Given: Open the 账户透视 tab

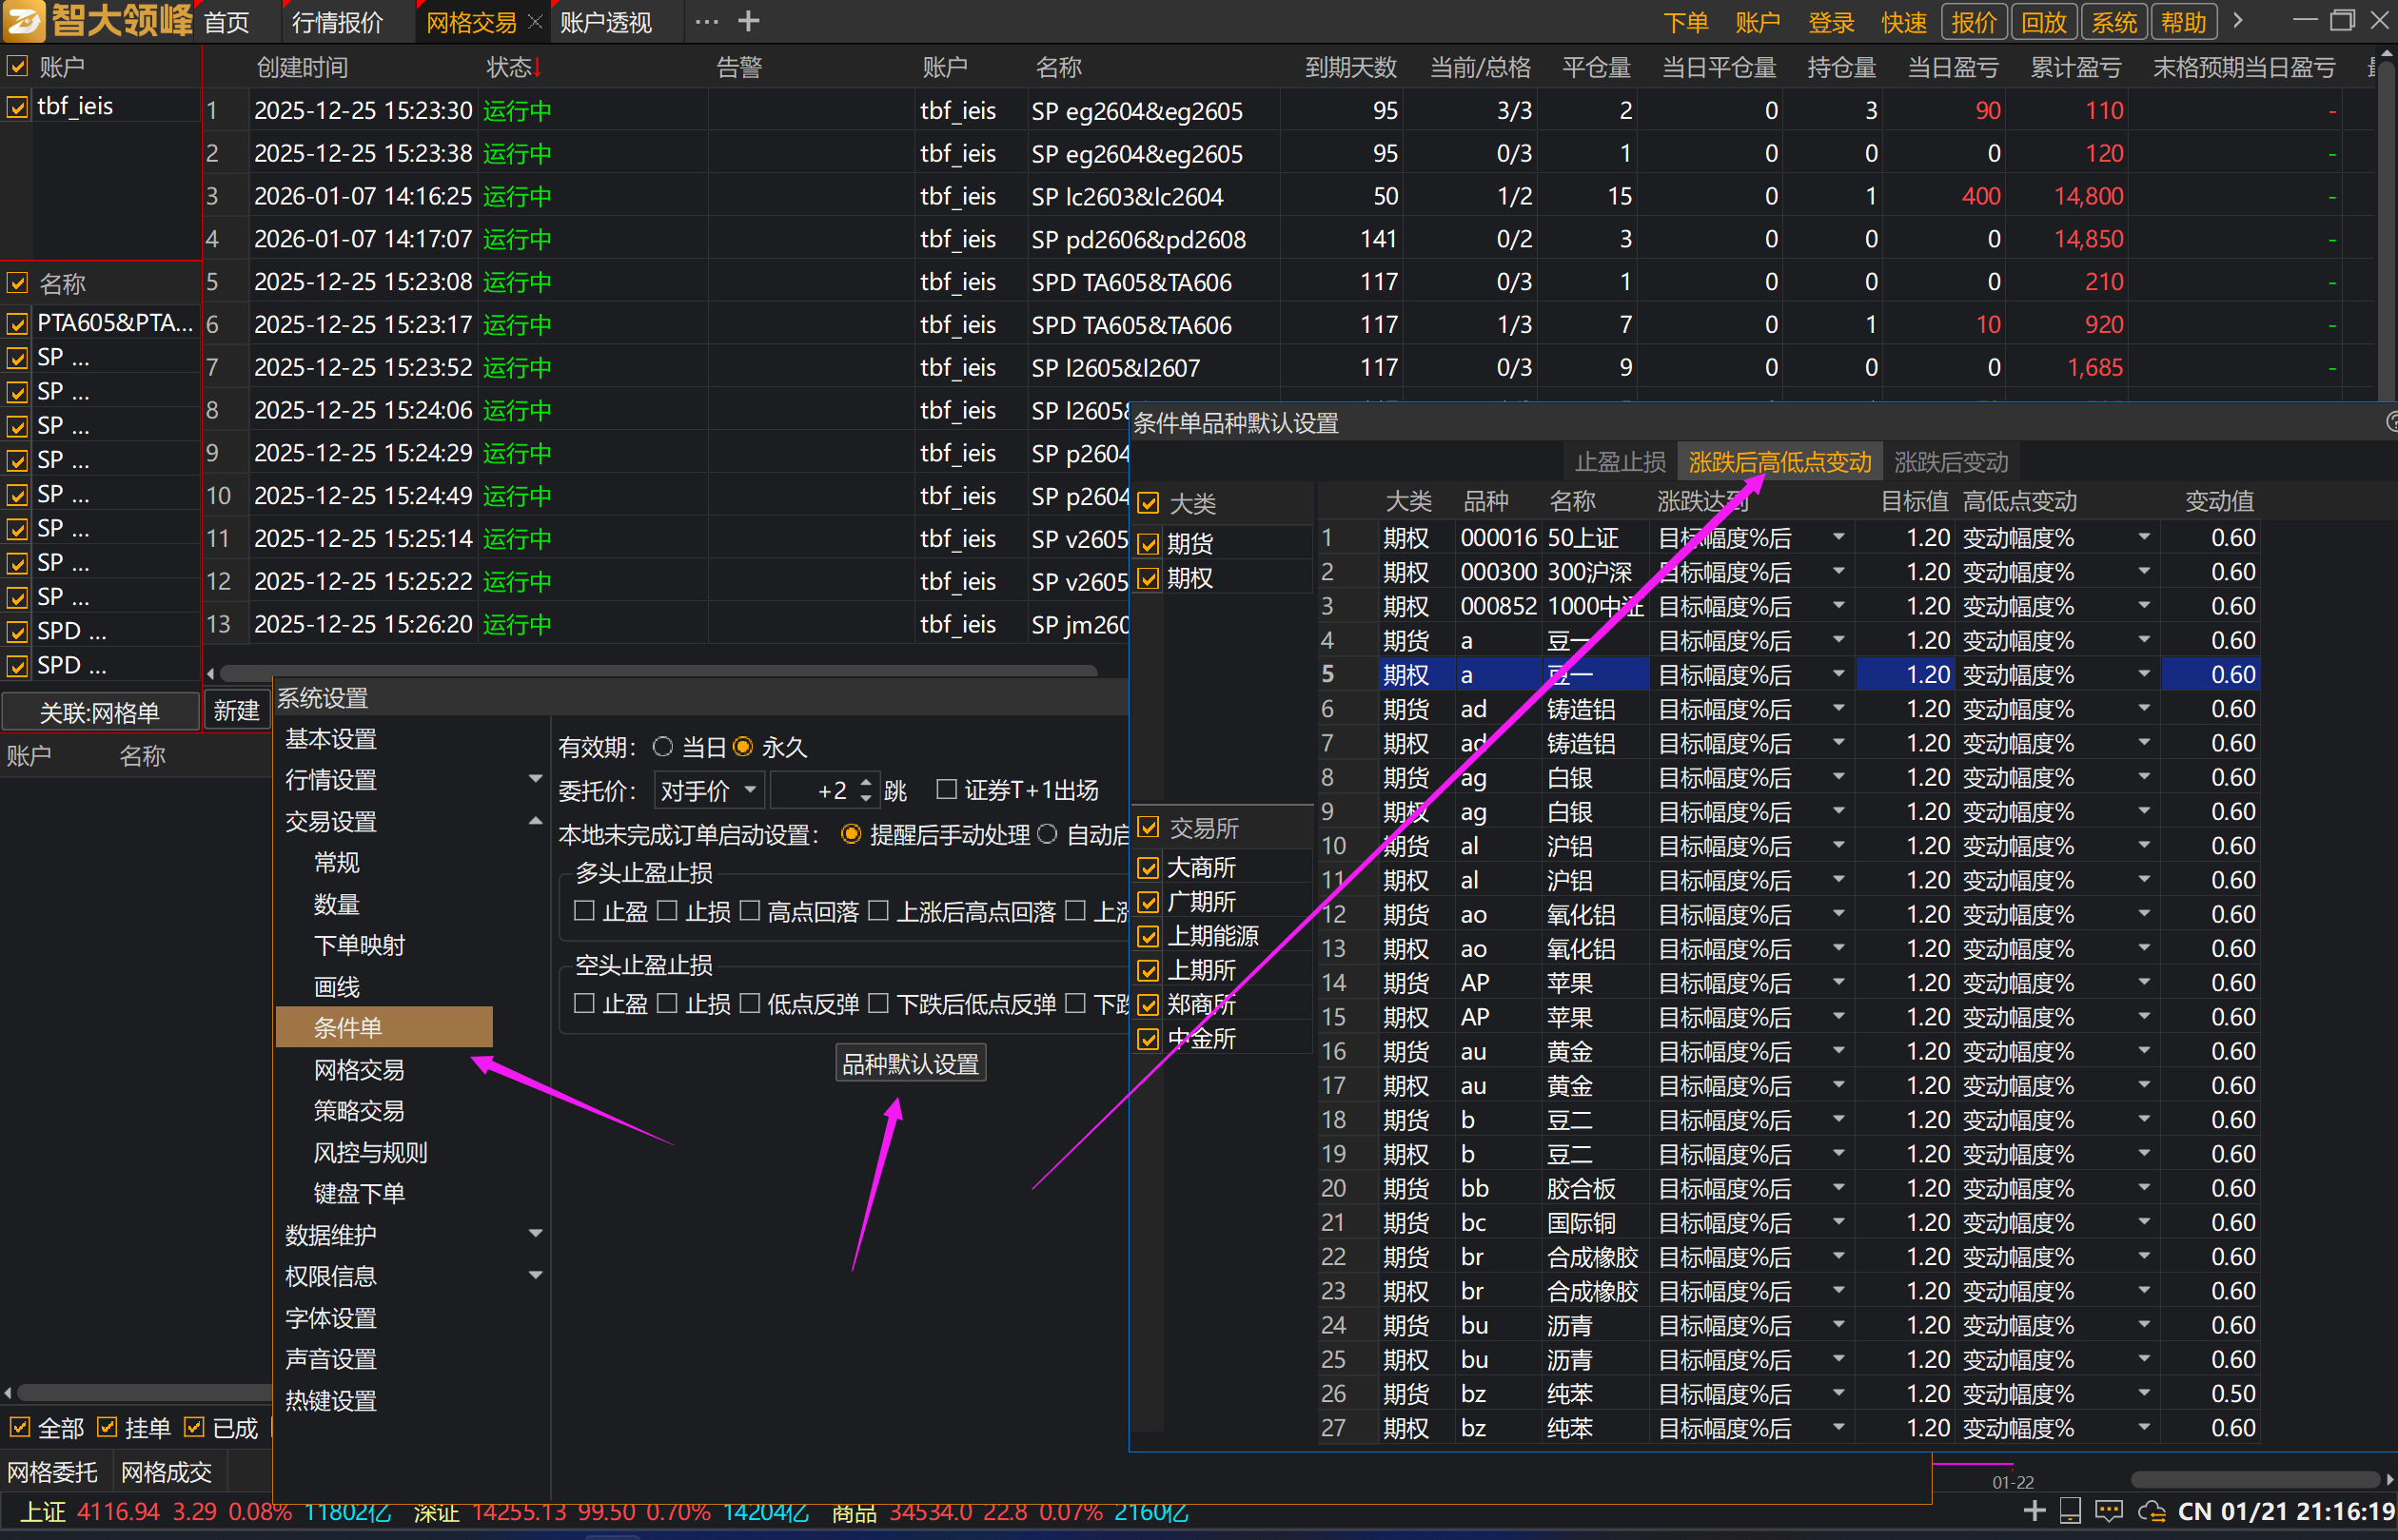Looking at the screenshot, I should pyautogui.click(x=605, y=22).
